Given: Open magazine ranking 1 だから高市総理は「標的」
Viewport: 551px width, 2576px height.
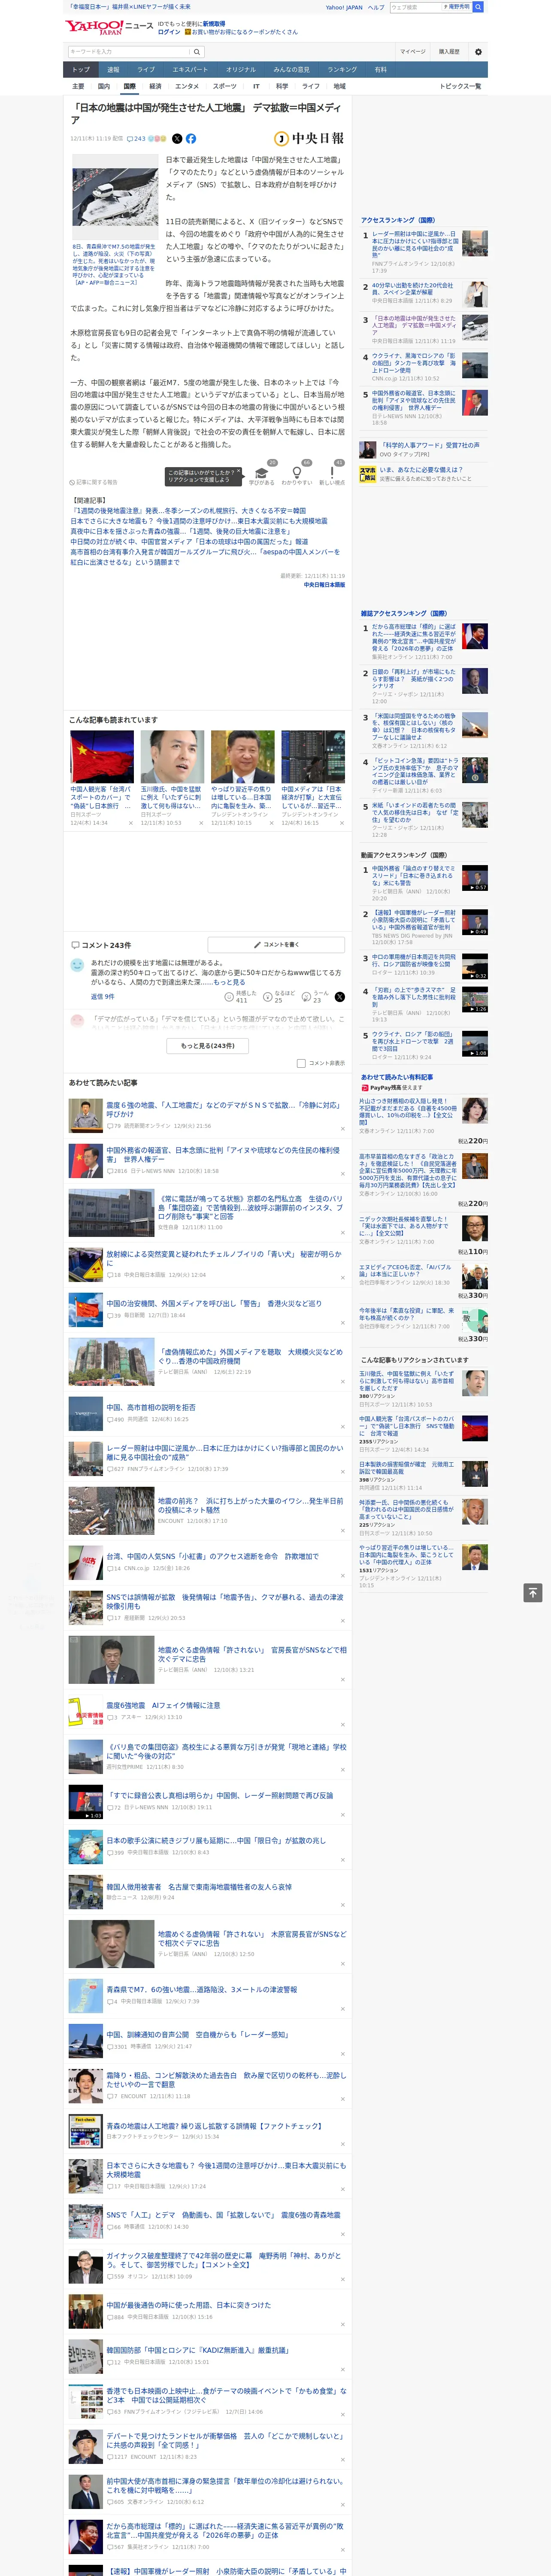Looking at the screenshot, I should pyautogui.click(x=424, y=641).
